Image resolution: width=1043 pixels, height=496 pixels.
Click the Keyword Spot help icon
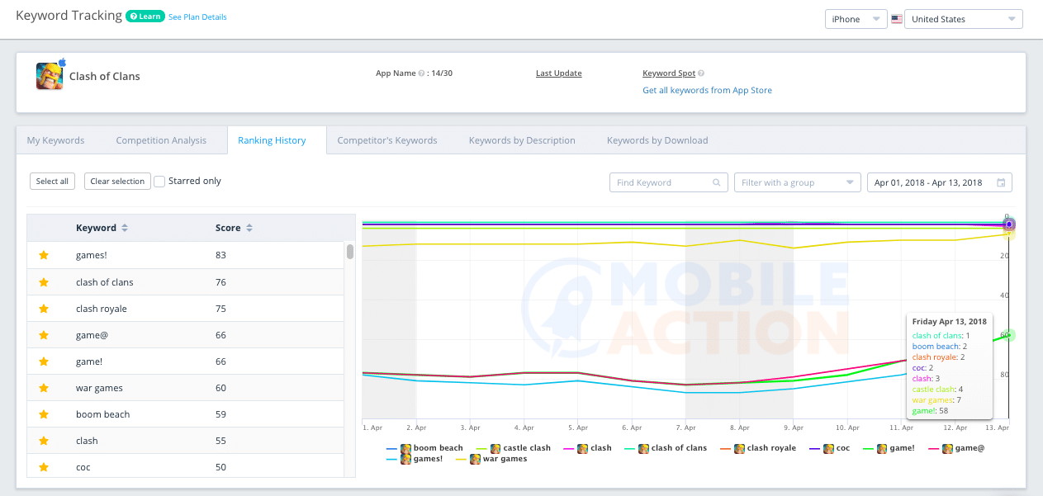701,73
